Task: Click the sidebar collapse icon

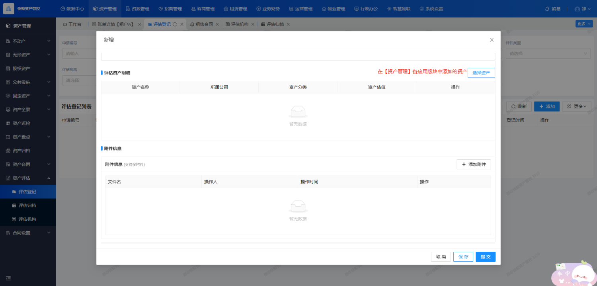Action: [8, 278]
